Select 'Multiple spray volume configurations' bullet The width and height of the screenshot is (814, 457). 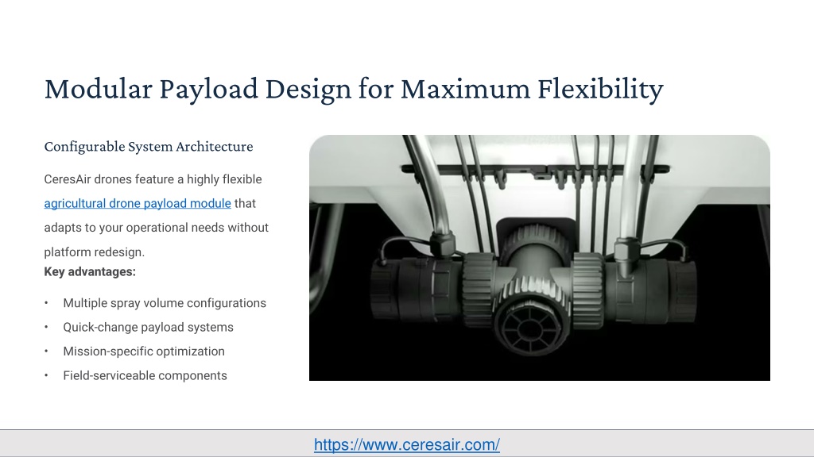(x=165, y=303)
